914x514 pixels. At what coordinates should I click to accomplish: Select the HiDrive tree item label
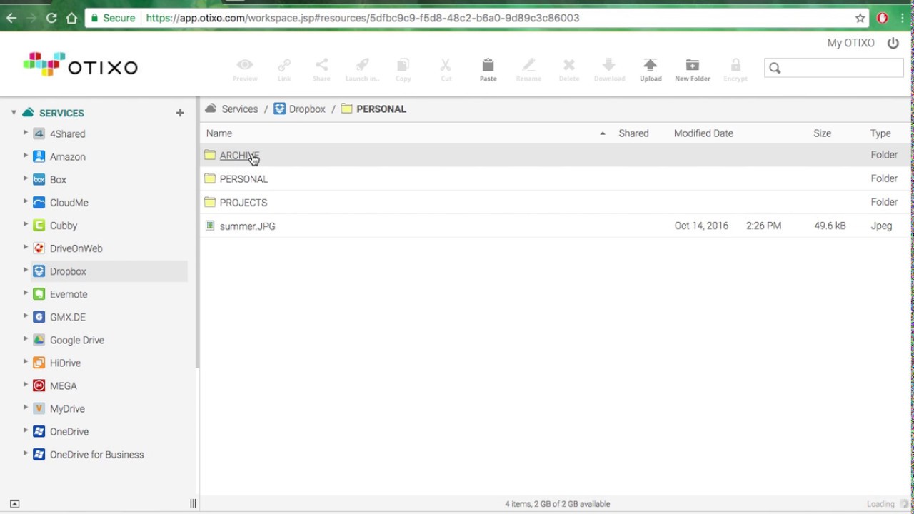pyautogui.click(x=65, y=363)
